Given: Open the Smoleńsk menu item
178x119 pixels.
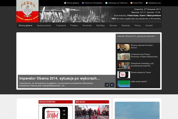Looking at the screenshot, I should click(x=87, y=26).
